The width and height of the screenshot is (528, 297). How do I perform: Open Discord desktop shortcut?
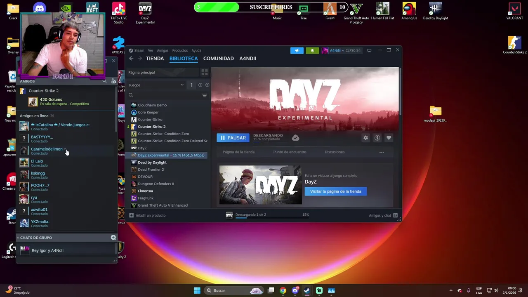[40, 8]
